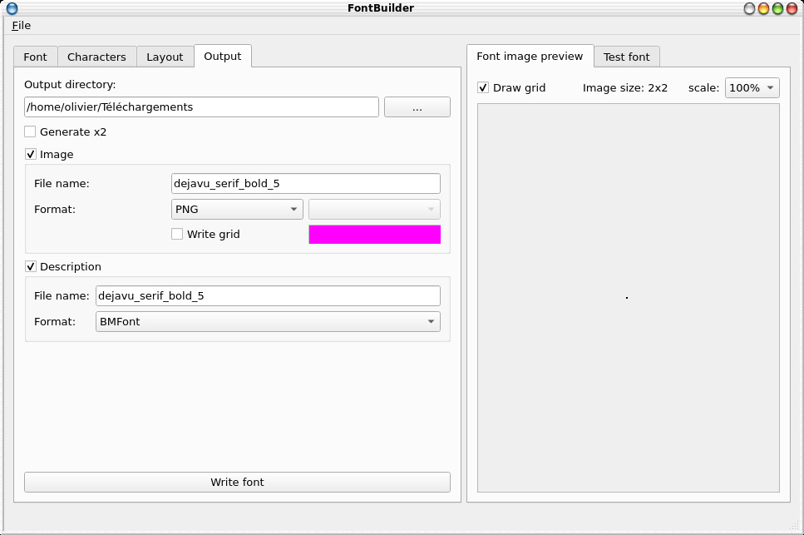
Task: Enable the Write grid checkbox
Action: pos(177,235)
